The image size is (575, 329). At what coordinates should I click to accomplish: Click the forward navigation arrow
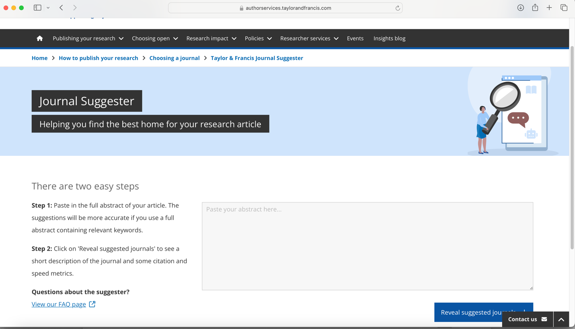[75, 7]
